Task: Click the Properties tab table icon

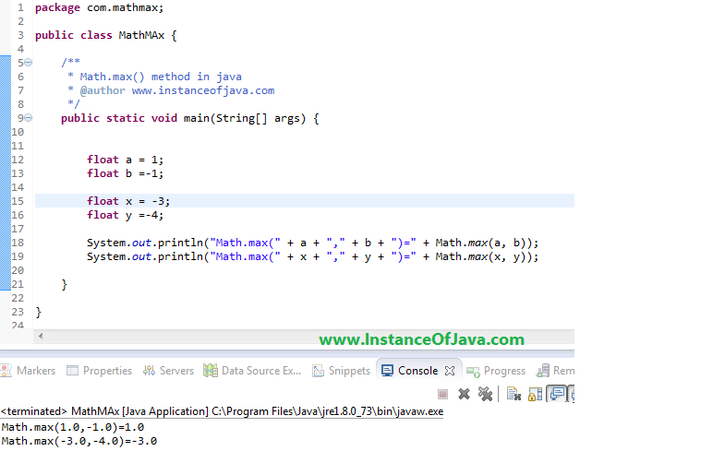Action: (x=72, y=371)
